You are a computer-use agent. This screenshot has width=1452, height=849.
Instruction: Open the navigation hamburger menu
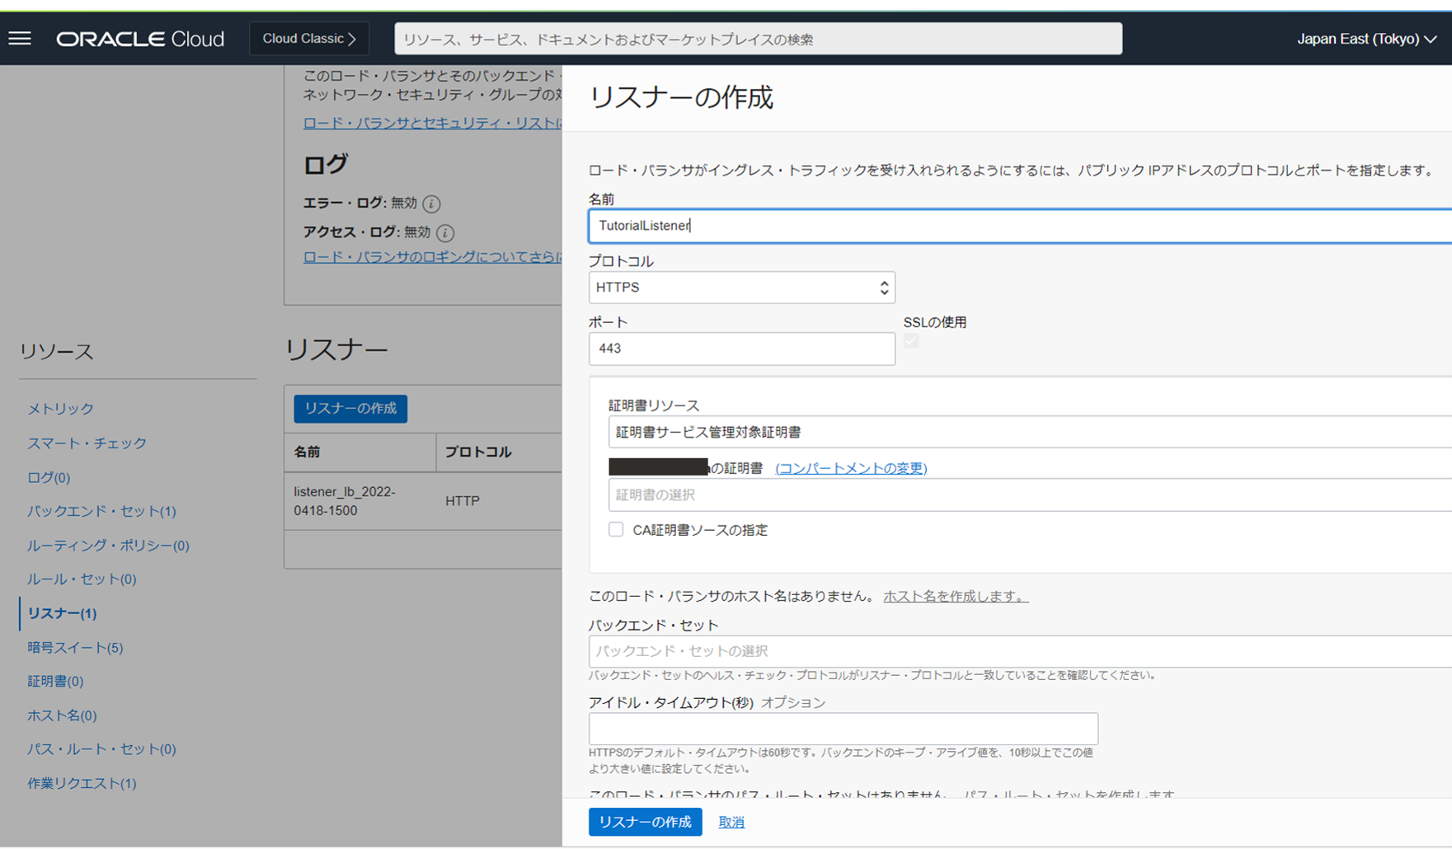coord(19,38)
